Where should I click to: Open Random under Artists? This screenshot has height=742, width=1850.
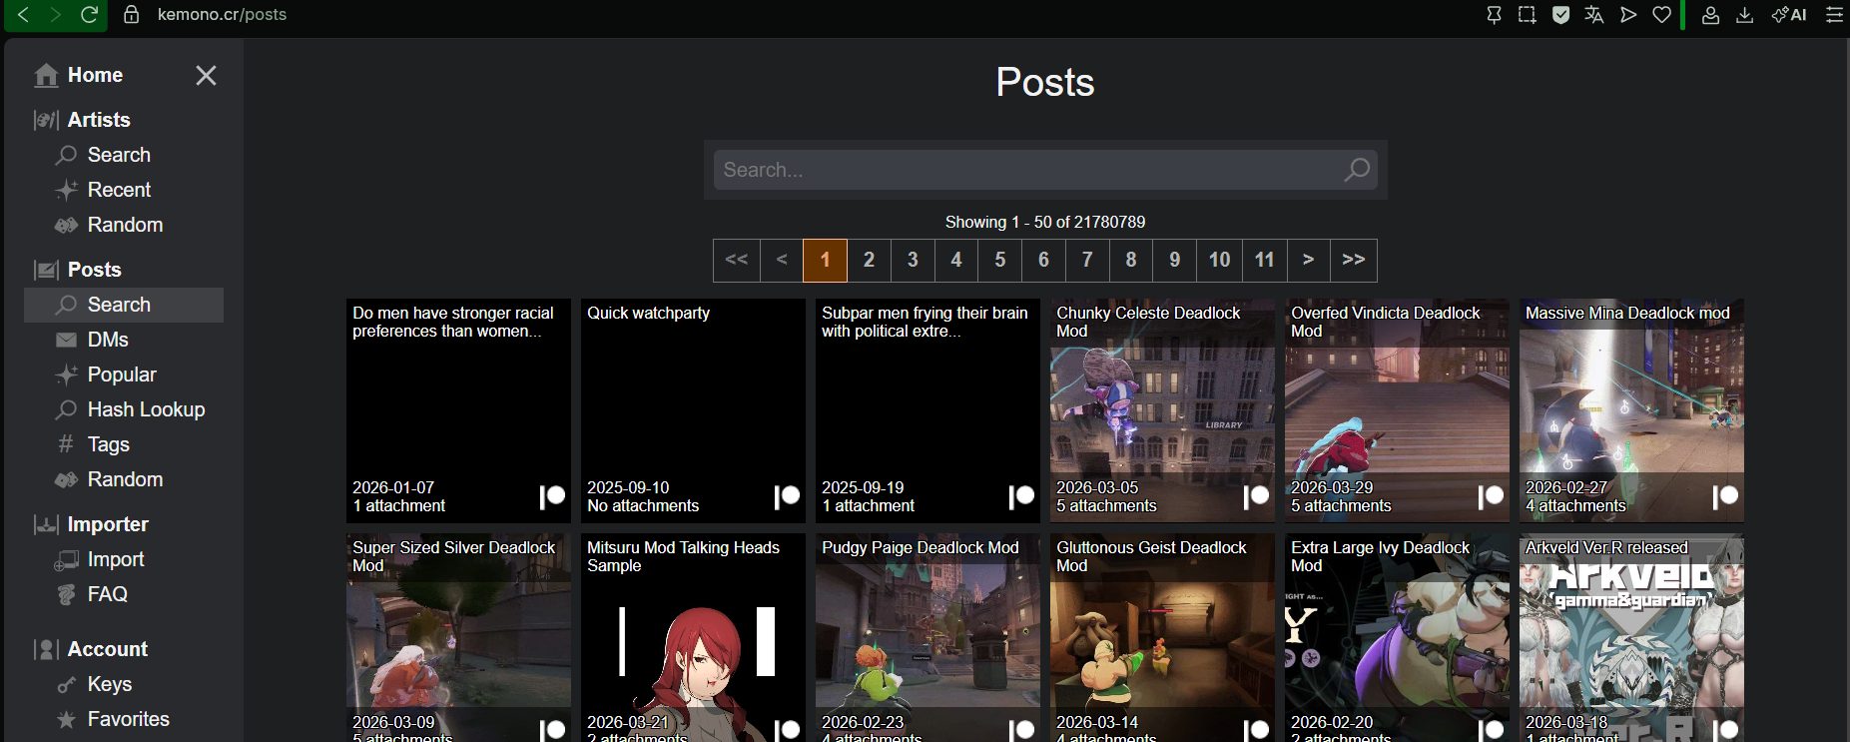click(124, 225)
